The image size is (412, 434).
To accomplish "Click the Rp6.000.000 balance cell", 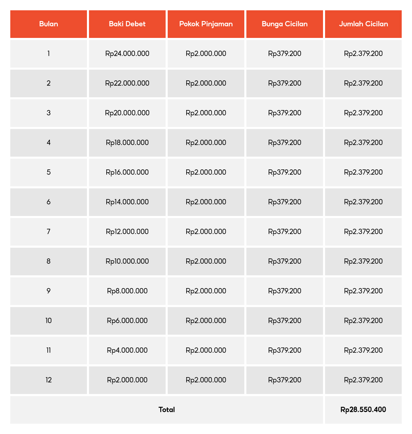I will click(127, 321).
